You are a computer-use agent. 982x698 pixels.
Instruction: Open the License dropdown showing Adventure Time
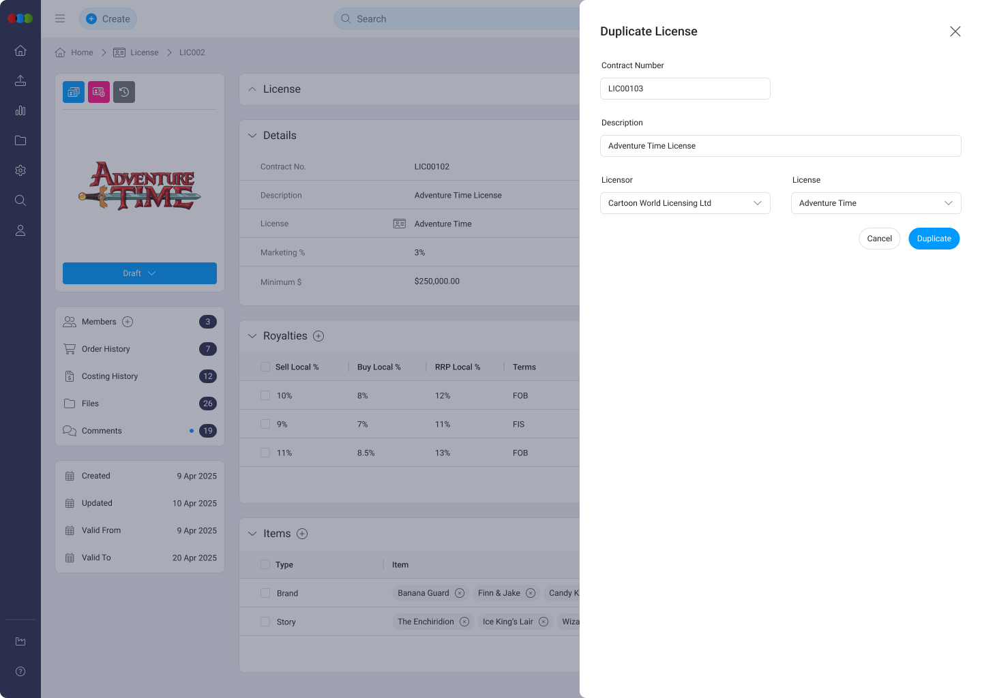[x=876, y=203]
